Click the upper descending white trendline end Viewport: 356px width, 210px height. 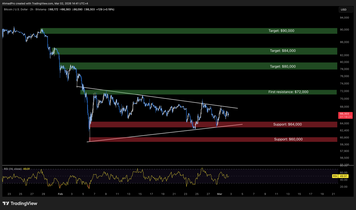click(x=237, y=108)
